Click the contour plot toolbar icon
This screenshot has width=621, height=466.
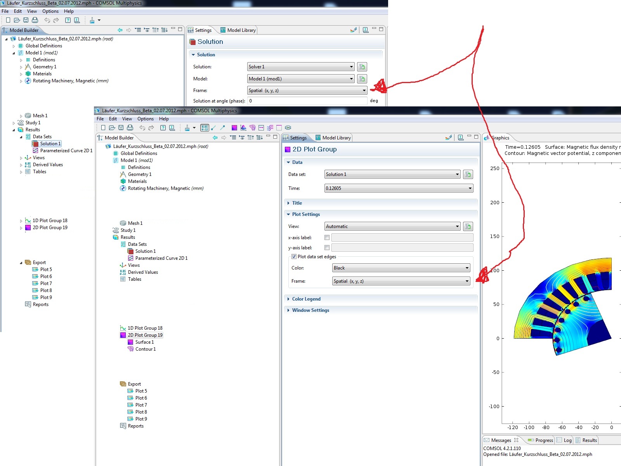(252, 127)
